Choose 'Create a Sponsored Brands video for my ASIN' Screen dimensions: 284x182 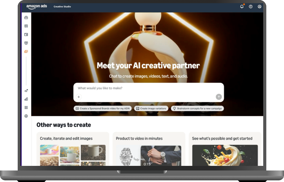coord(103,108)
